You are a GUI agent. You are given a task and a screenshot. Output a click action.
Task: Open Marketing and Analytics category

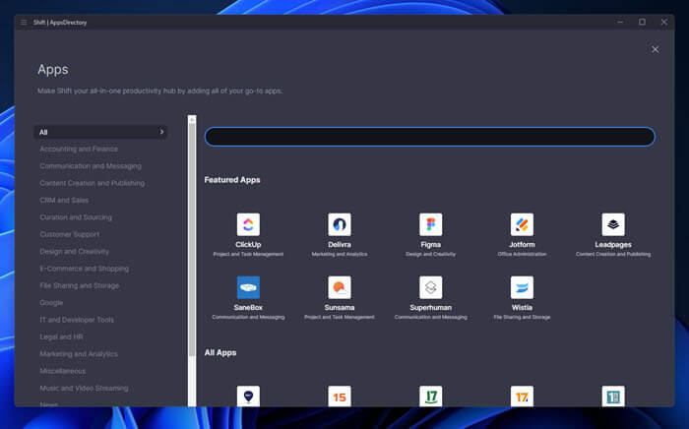tap(79, 354)
